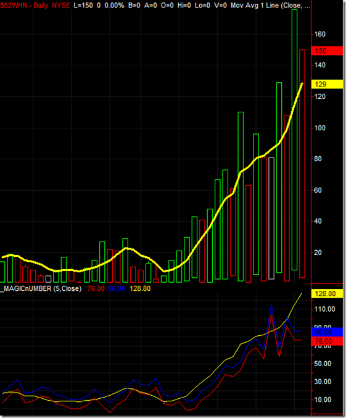Click the L=150 last price readout
The height and width of the screenshot is (418, 346).
(83, 6)
